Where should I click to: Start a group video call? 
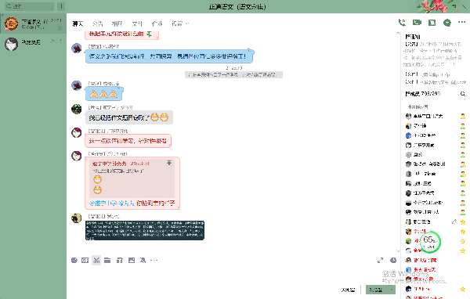coord(417,23)
